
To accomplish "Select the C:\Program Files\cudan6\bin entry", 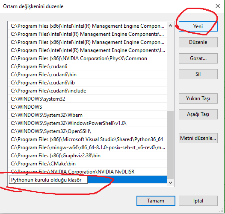I will coord(88,75).
